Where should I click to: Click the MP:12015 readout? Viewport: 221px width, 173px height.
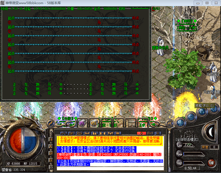coord(30,164)
